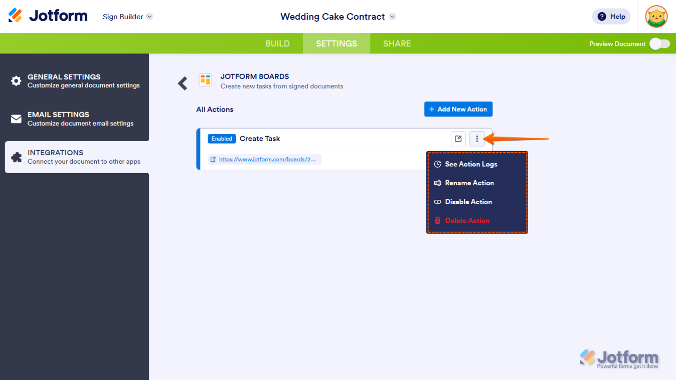This screenshot has height=380, width=676.
Task: Click the General Settings gear icon
Action: click(x=16, y=81)
